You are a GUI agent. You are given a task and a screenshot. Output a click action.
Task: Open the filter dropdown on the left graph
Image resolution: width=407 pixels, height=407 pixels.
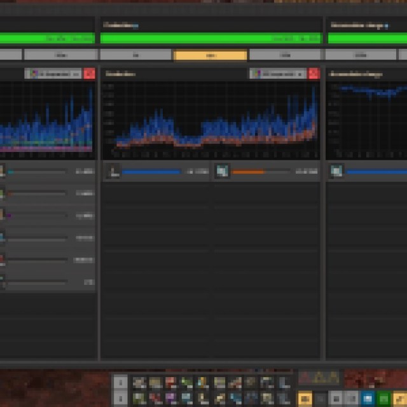[53, 74]
